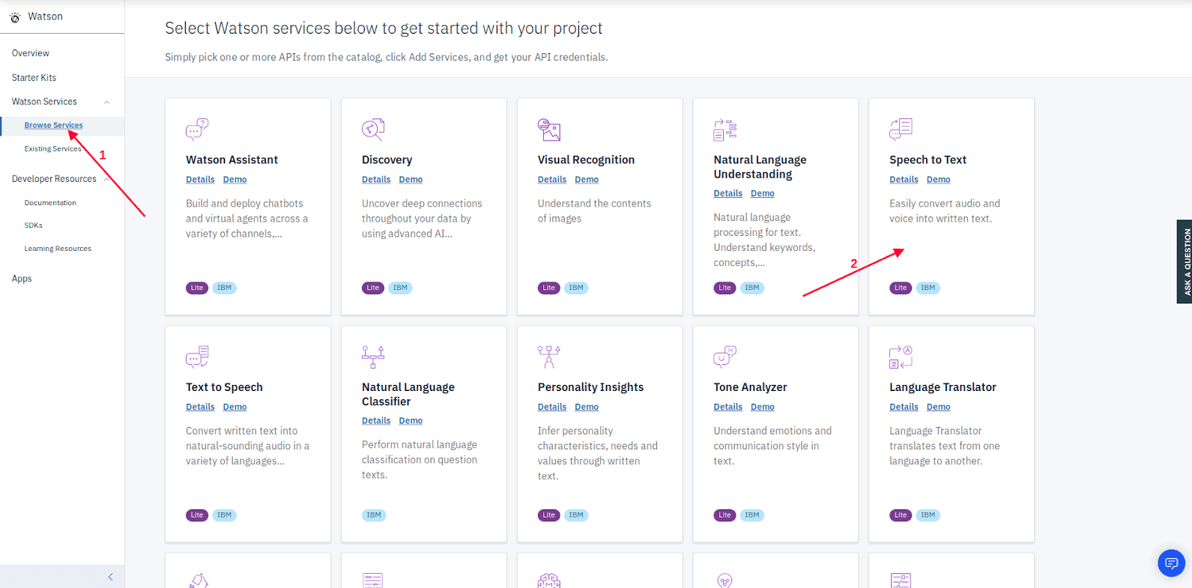Screen dimensions: 1192x588
Task: Open Details link for Tone Analyzer
Action: point(728,407)
